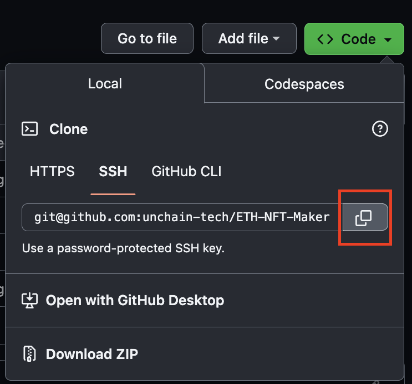Viewport: 412px width, 384px height.
Task: Click the Code button label
Action: point(358,39)
